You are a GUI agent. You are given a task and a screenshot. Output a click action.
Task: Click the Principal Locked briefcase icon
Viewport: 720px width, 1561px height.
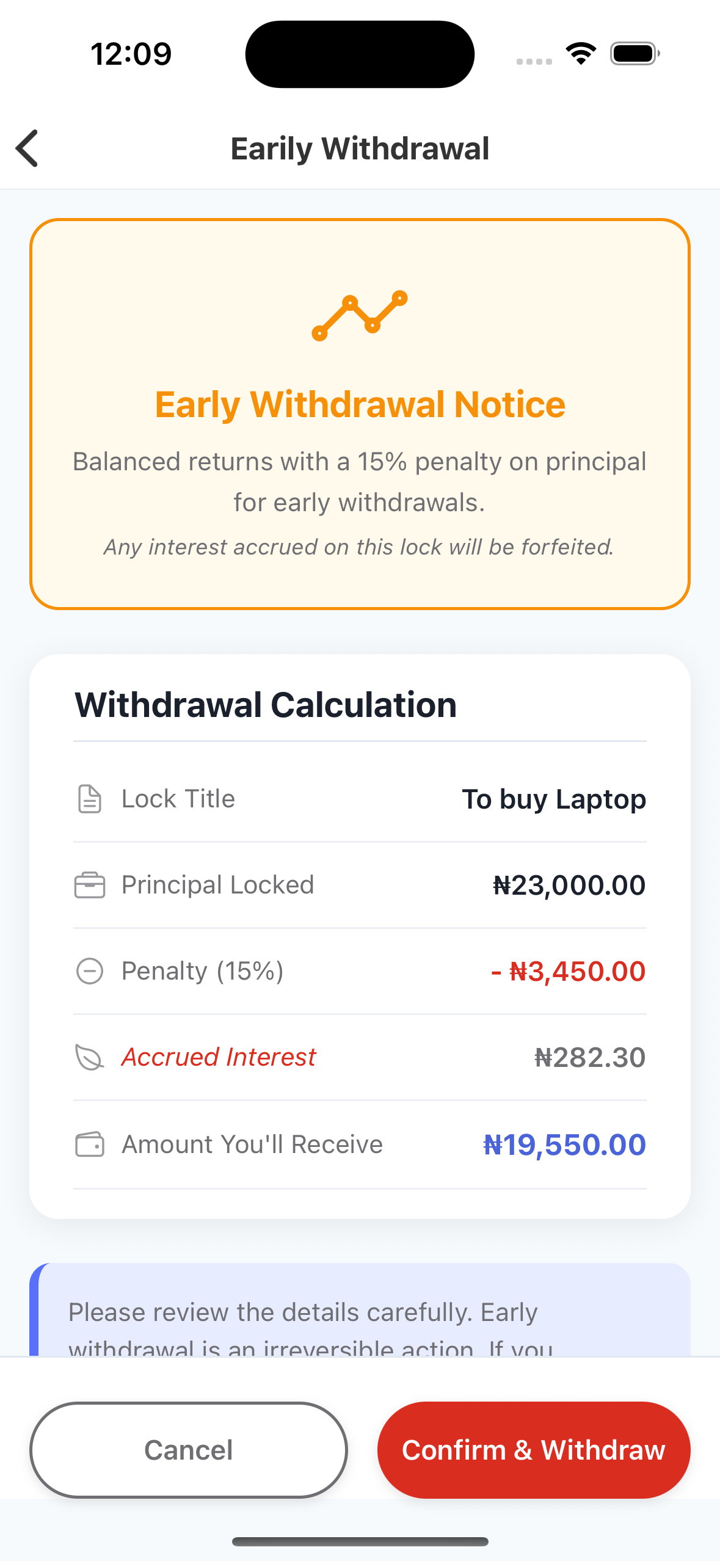(x=90, y=885)
